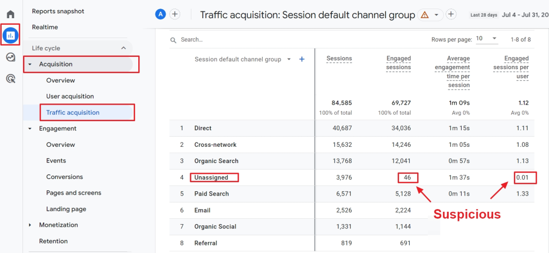This screenshot has width=549, height=253.
Task: Open the Explore icon in the left rail
Action: click(x=11, y=57)
